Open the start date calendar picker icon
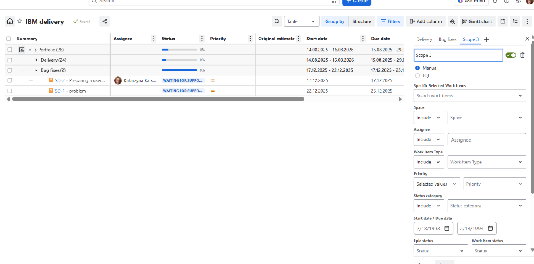The image size is (534, 264). [447, 228]
